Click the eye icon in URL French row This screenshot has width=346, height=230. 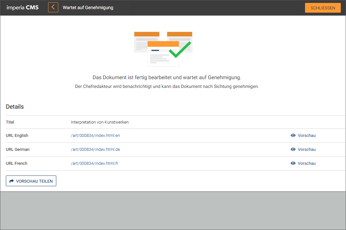[x=293, y=163]
